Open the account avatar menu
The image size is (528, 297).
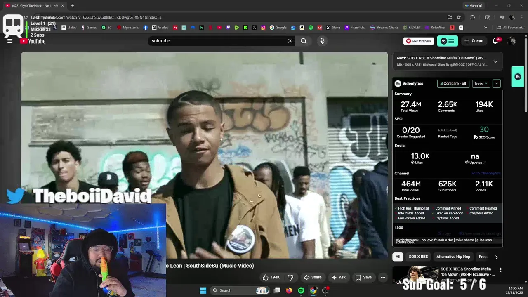tap(512, 41)
